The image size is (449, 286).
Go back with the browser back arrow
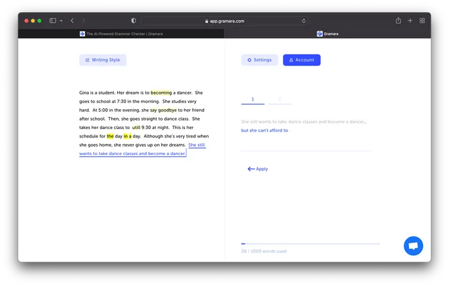pos(72,21)
